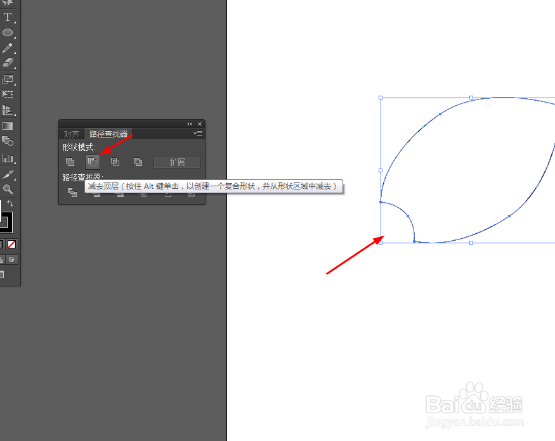
Task: Click the 扩展 (Expand) button
Action: (x=177, y=162)
